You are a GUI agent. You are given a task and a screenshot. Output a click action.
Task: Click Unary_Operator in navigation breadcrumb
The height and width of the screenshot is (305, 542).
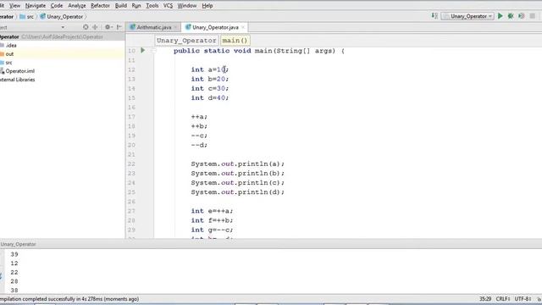pyautogui.click(x=62, y=17)
